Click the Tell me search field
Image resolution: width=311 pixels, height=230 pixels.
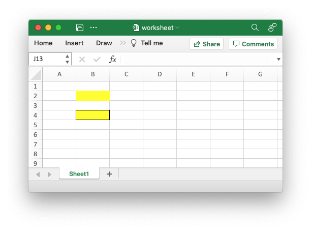(151, 43)
